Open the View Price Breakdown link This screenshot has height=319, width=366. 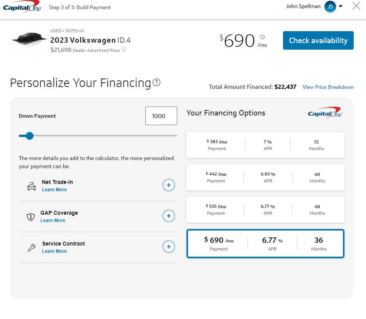click(328, 87)
